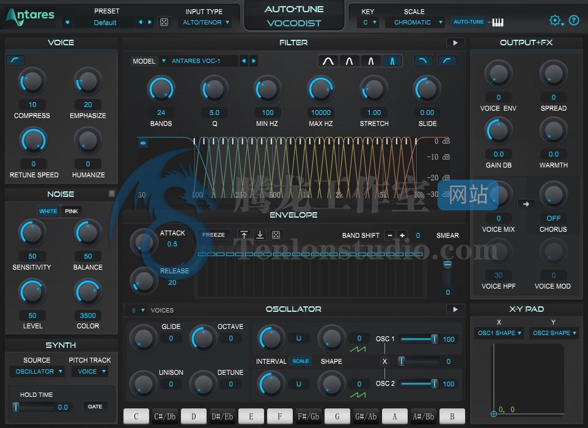The image size is (588, 428).
Task: Toggle the interval SCALE button
Action: click(x=300, y=361)
